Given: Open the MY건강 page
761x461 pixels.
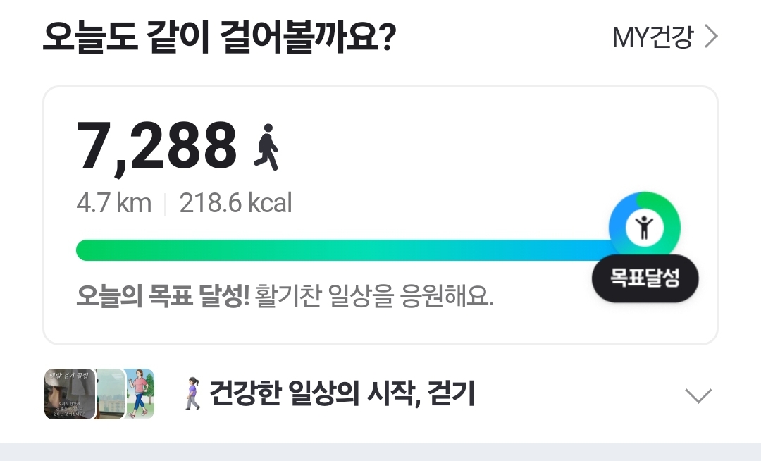Looking at the screenshot, I should 653,37.
